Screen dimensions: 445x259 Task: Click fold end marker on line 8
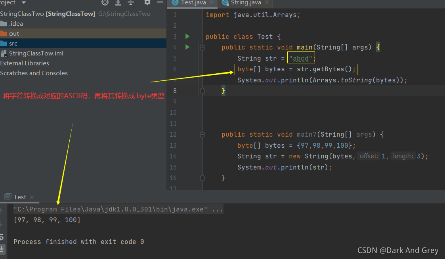point(202,91)
